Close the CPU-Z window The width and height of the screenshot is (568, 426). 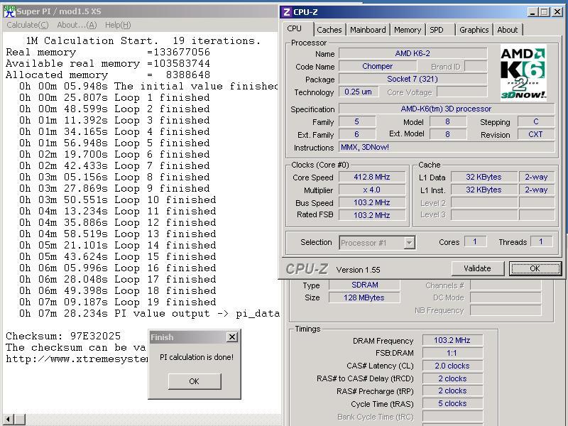(x=557, y=12)
